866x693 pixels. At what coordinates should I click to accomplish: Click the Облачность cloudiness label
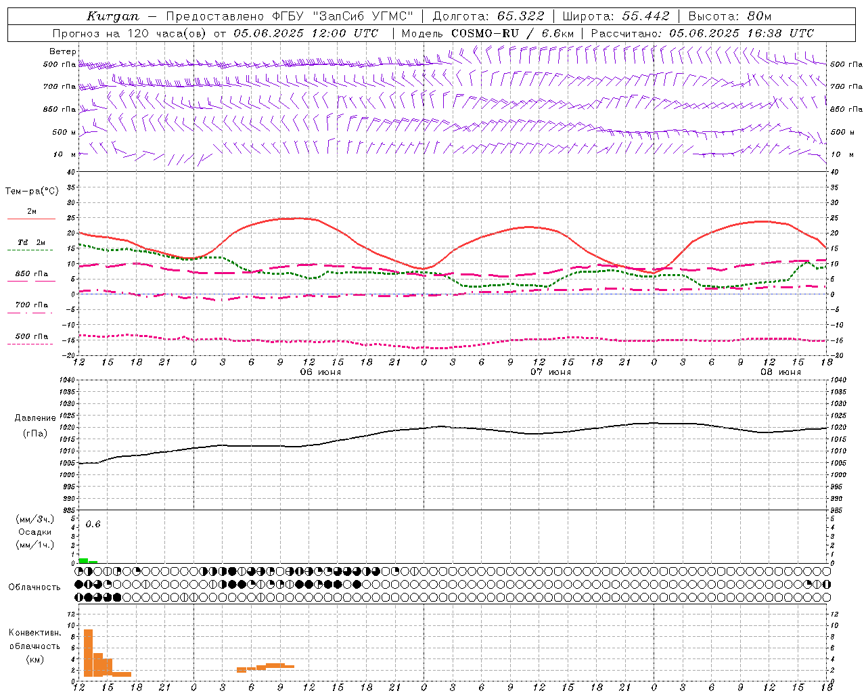point(35,587)
